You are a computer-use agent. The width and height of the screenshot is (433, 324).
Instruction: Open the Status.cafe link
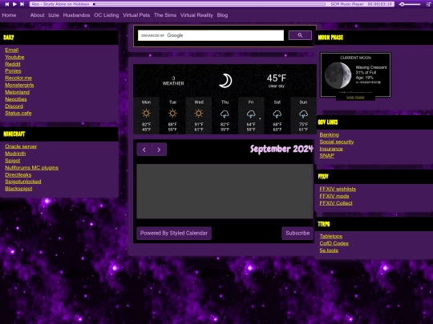pyautogui.click(x=18, y=113)
